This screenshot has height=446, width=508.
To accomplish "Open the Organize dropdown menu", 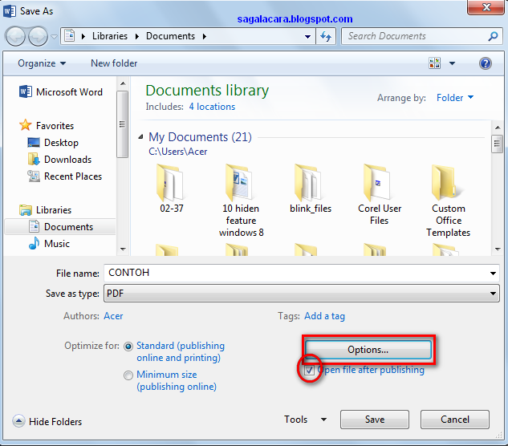I will (42, 63).
